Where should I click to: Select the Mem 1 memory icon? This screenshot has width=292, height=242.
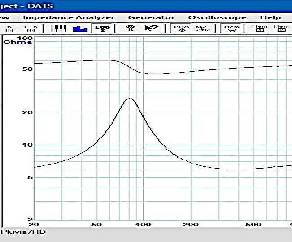[260, 29]
